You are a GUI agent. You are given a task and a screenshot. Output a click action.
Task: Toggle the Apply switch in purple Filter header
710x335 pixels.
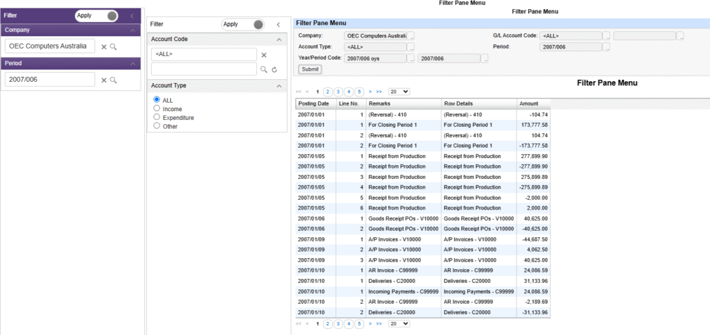tap(96, 16)
